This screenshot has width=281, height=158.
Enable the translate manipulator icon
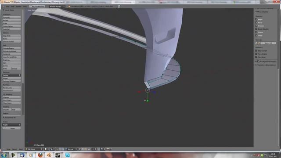(x=60, y=149)
